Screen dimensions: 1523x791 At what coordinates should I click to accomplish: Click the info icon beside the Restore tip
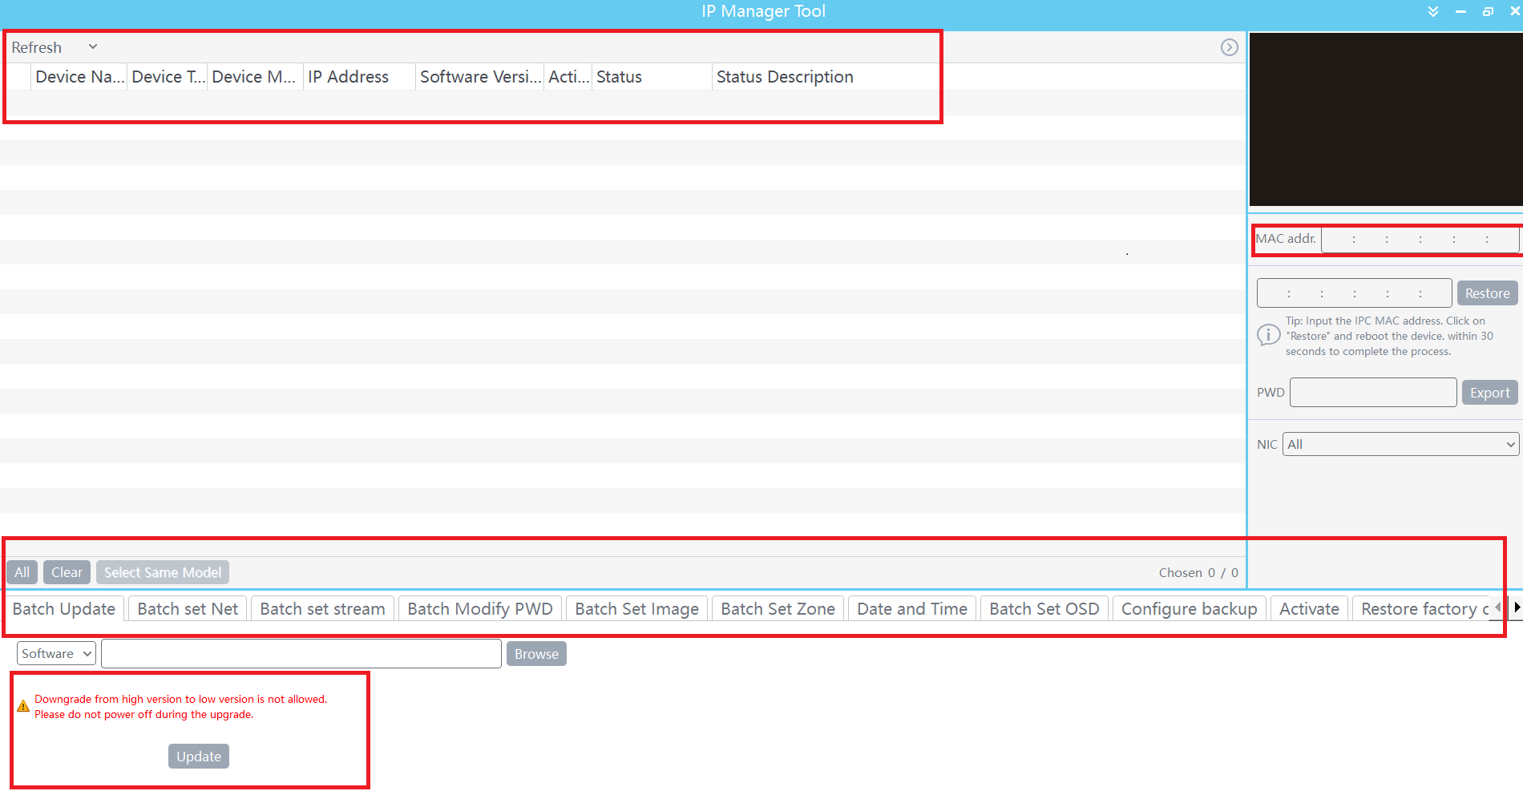point(1267,335)
